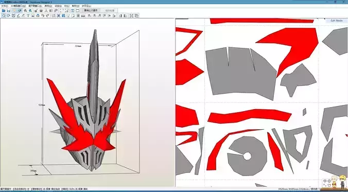
Task: Click the shirt icon on mascot widget
Action: (329, 185)
